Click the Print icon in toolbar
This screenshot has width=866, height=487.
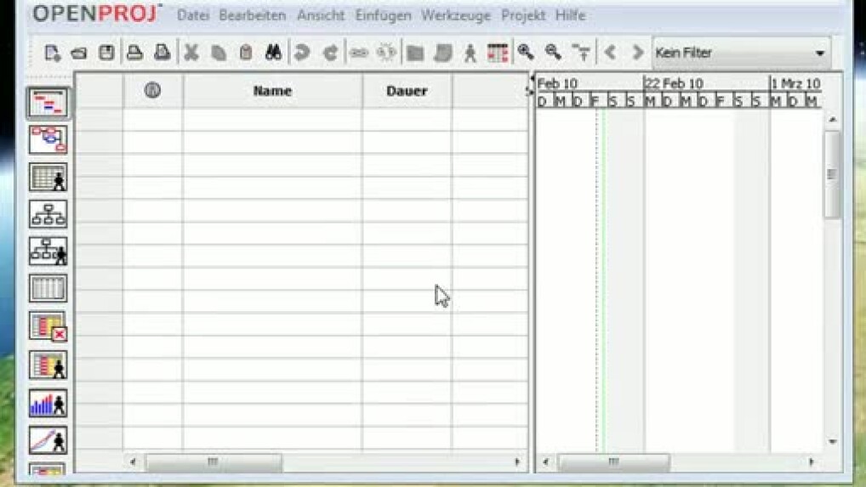(134, 53)
